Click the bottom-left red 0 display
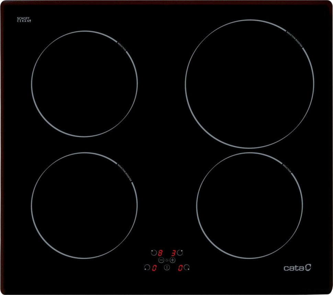Image resolution: width=333 pixels, height=295 pixels. [154, 268]
